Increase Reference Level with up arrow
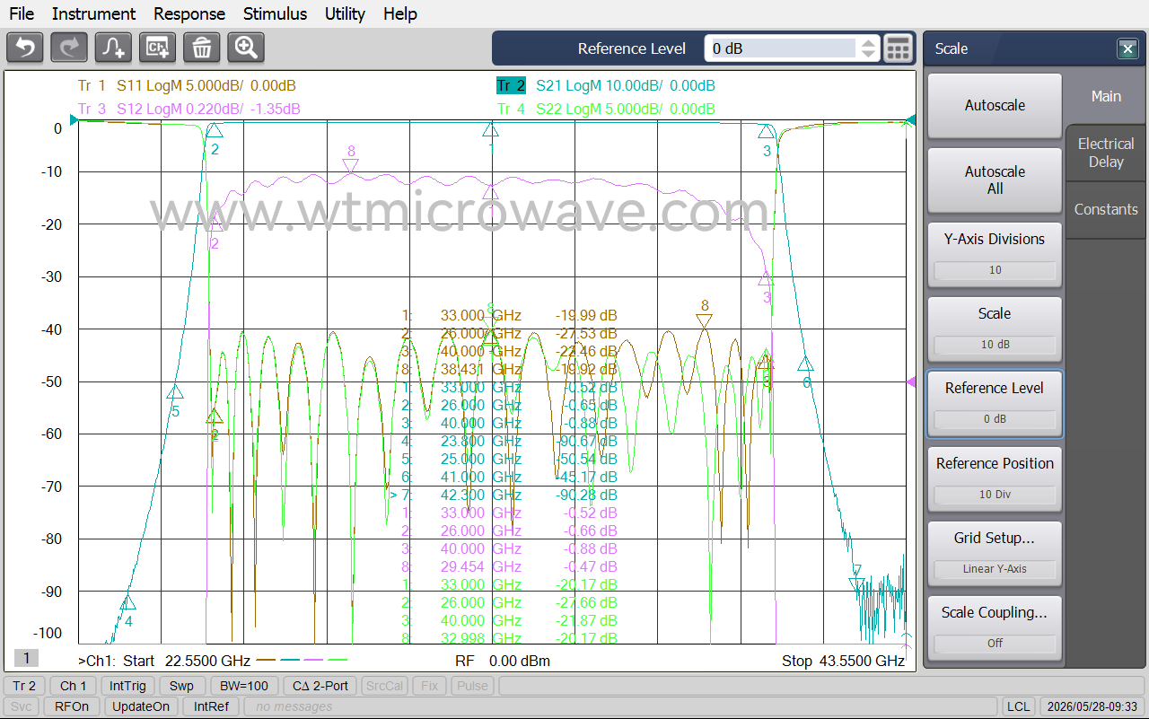 [868, 42]
